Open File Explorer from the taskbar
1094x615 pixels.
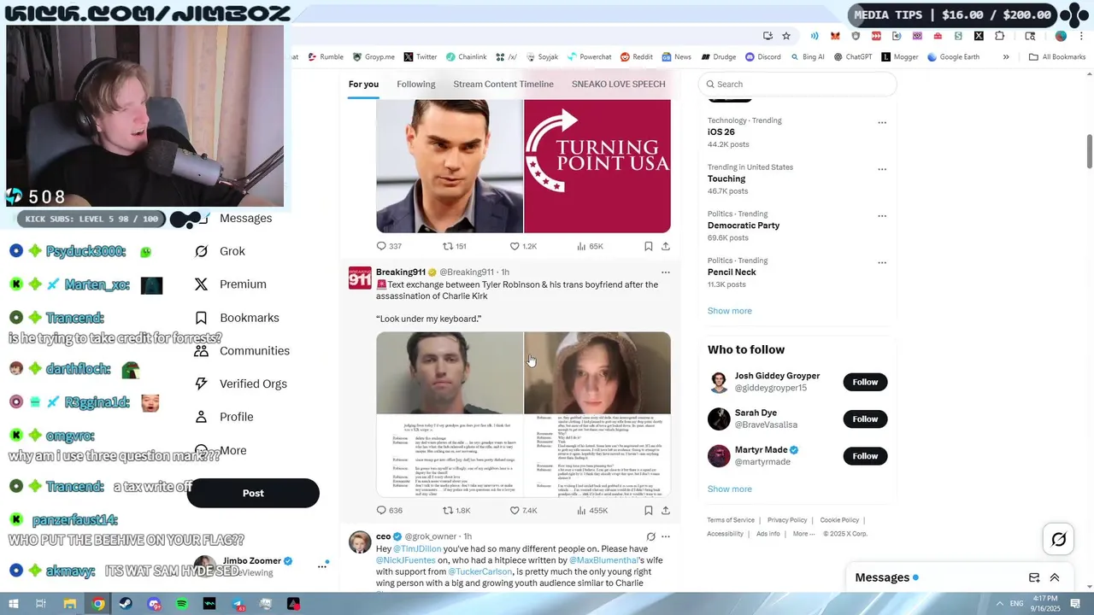(70, 604)
